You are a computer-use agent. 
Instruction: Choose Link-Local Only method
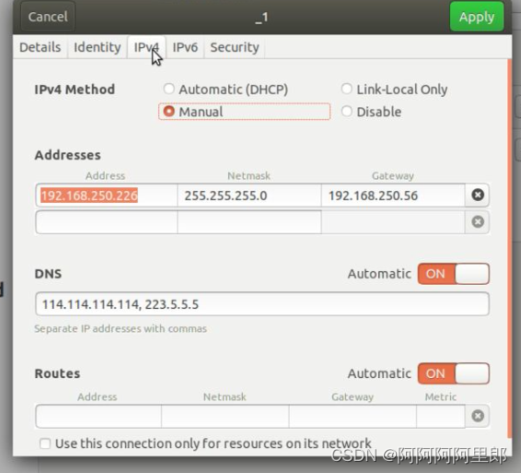point(394,89)
